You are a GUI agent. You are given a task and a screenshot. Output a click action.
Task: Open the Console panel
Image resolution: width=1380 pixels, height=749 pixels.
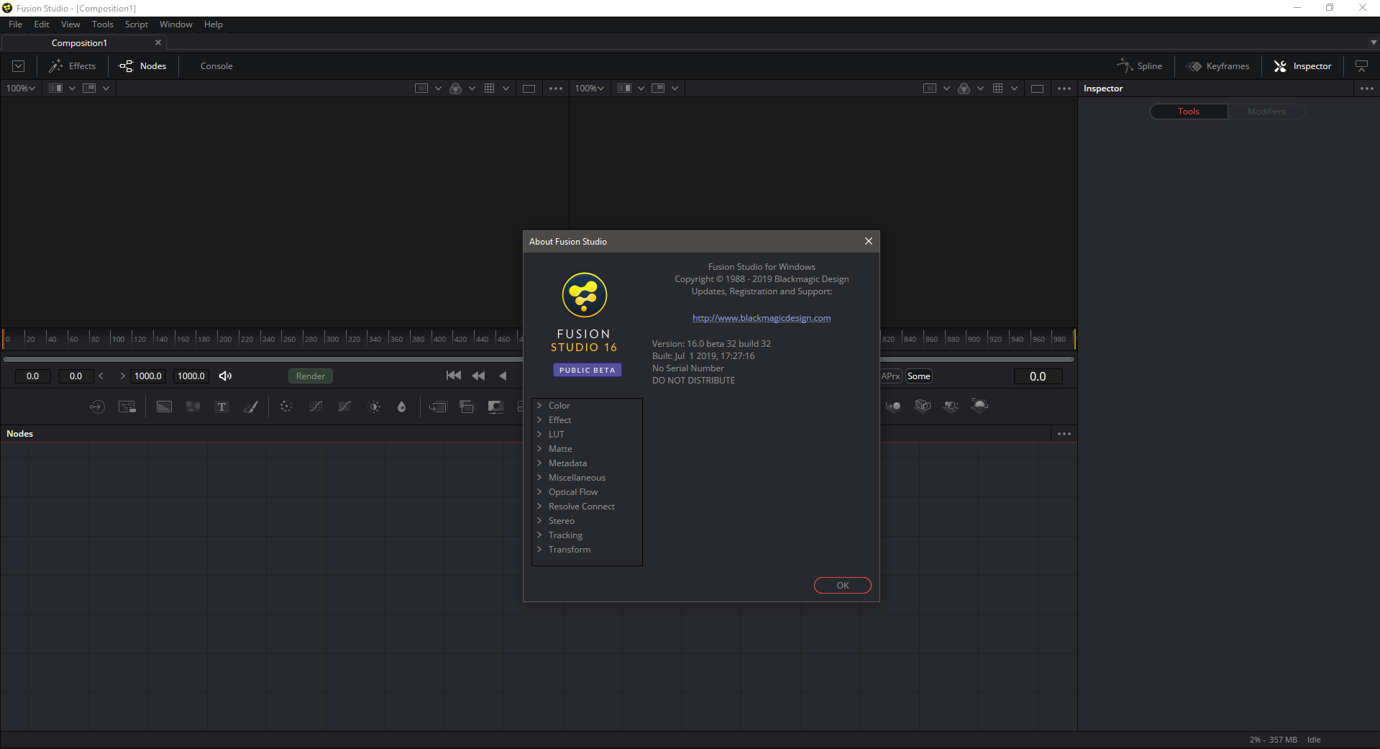216,66
